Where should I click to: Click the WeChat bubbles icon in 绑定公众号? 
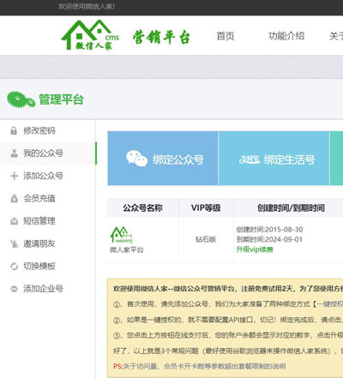point(136,159)
